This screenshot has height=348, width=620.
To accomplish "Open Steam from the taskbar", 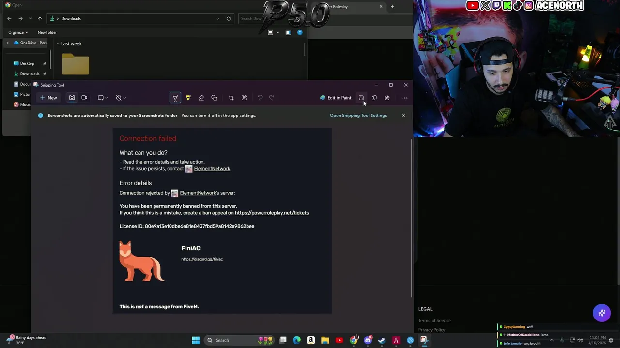I will [x=382, y=340].
